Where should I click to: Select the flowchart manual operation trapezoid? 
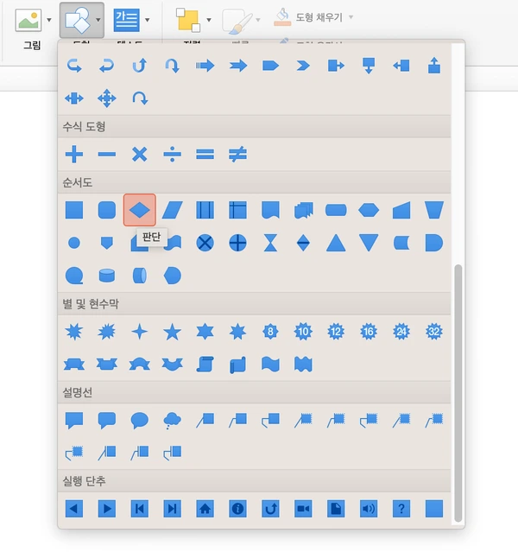(x=434, y=210)
